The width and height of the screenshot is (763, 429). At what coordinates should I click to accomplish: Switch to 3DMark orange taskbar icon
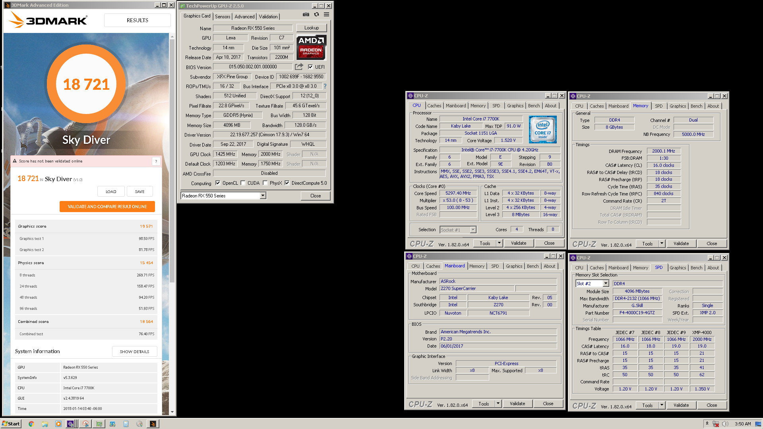[153, 424]
